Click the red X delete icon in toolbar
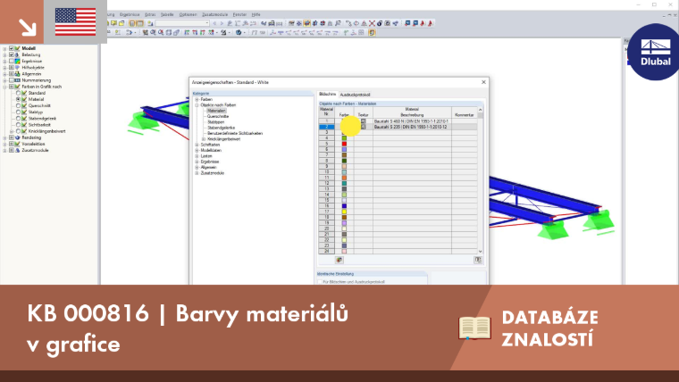 point(372,23)
